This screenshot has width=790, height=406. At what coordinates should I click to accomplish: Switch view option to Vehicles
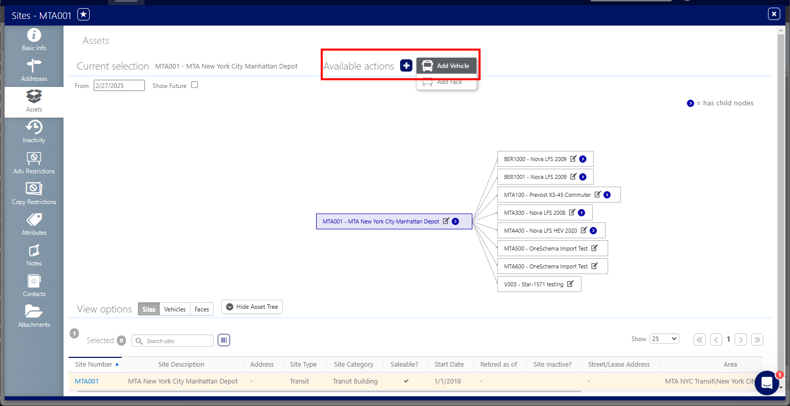click(x=175, y=309)
